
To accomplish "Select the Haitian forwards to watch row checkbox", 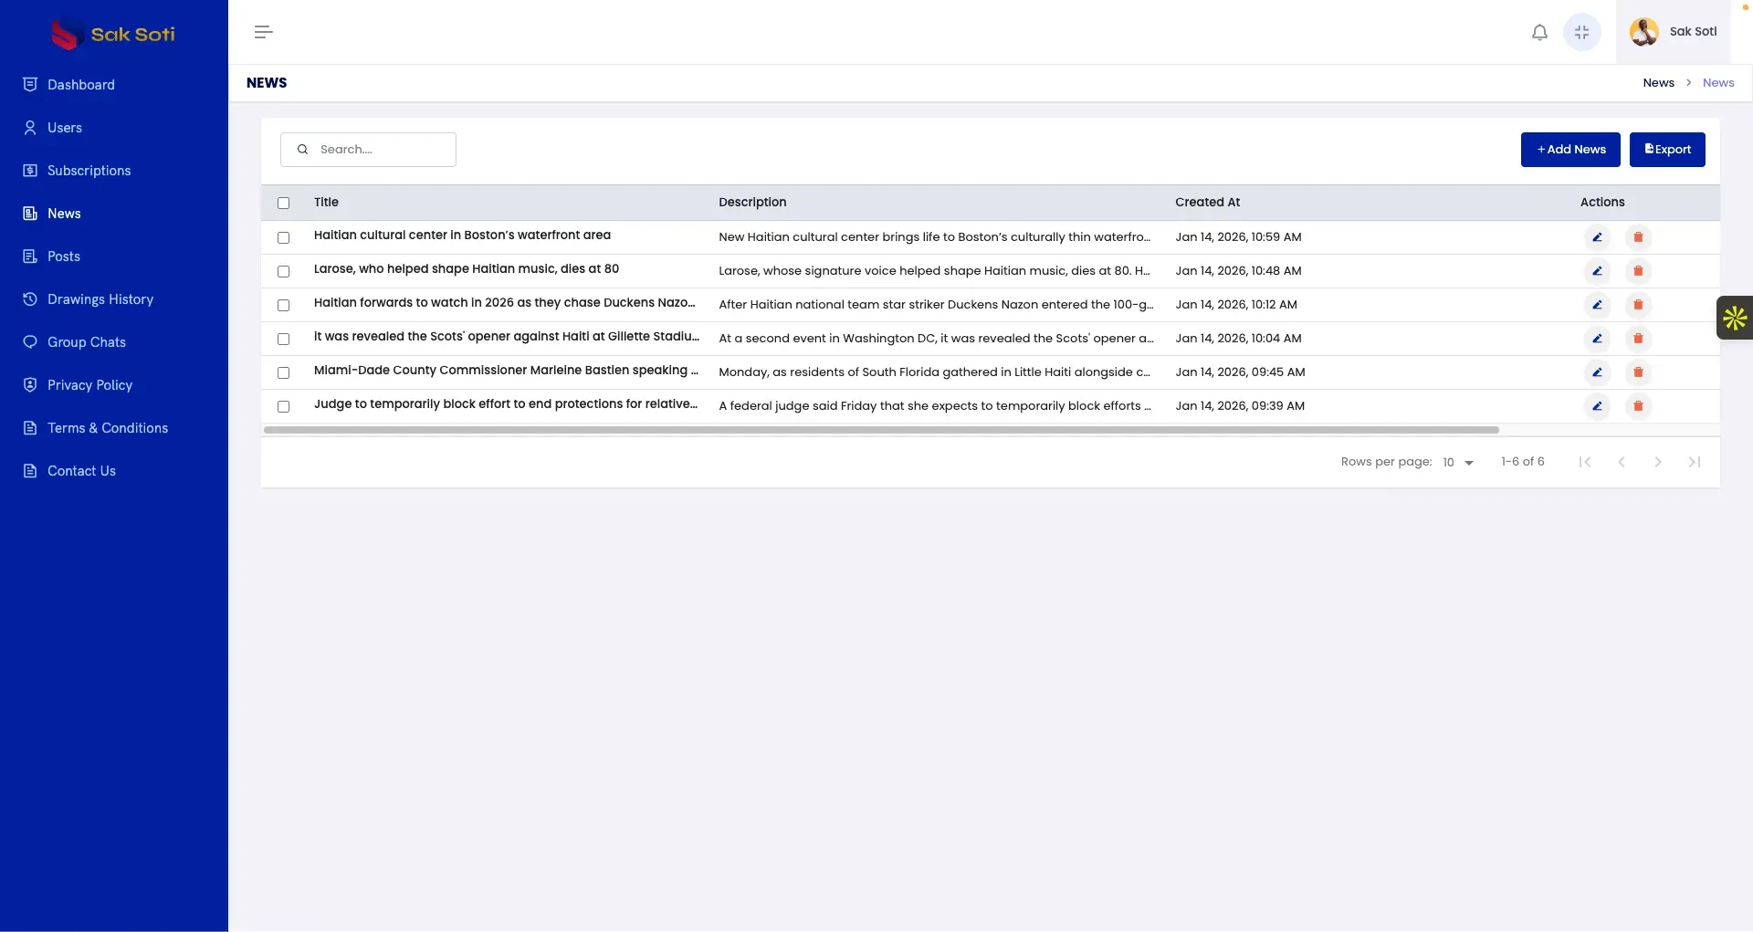I will [283, 306].
